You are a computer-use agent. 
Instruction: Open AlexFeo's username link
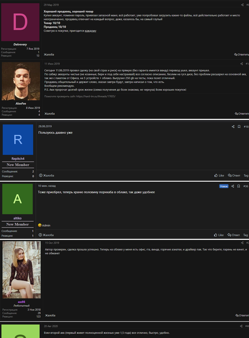[x=21, y=104]
